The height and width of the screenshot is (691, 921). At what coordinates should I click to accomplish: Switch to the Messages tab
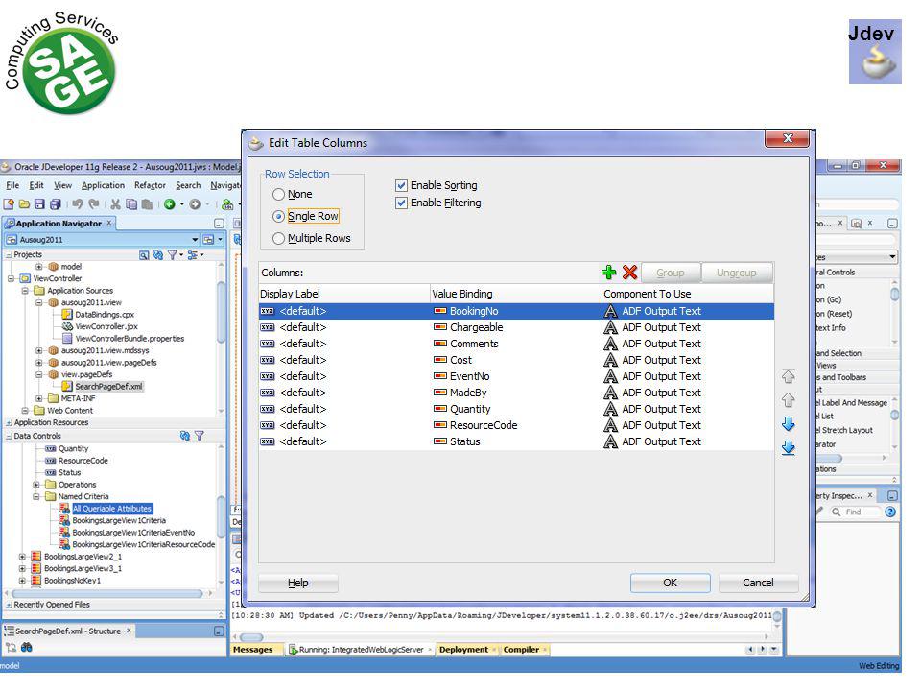(252, 650)
